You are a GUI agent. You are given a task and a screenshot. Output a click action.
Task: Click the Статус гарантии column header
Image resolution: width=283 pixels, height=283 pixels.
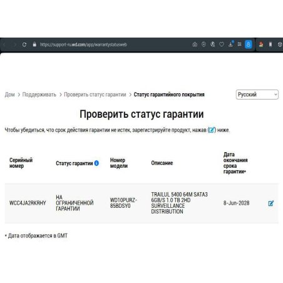(x=75, y=163)
